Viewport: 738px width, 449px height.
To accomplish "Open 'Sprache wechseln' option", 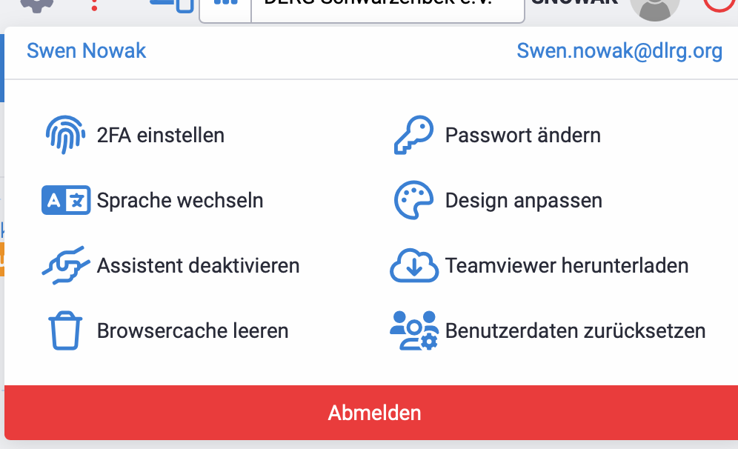I will click(x=180, y=201).
